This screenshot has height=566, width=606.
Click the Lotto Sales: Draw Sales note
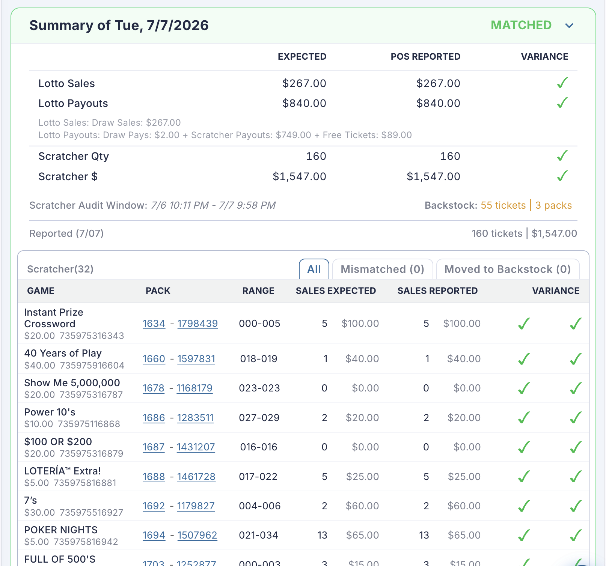(110, 123)
